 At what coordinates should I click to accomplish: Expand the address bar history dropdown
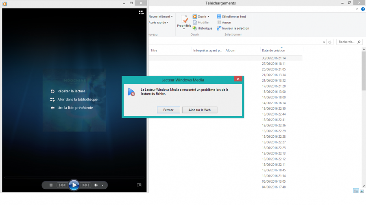(x=324, y=42)
